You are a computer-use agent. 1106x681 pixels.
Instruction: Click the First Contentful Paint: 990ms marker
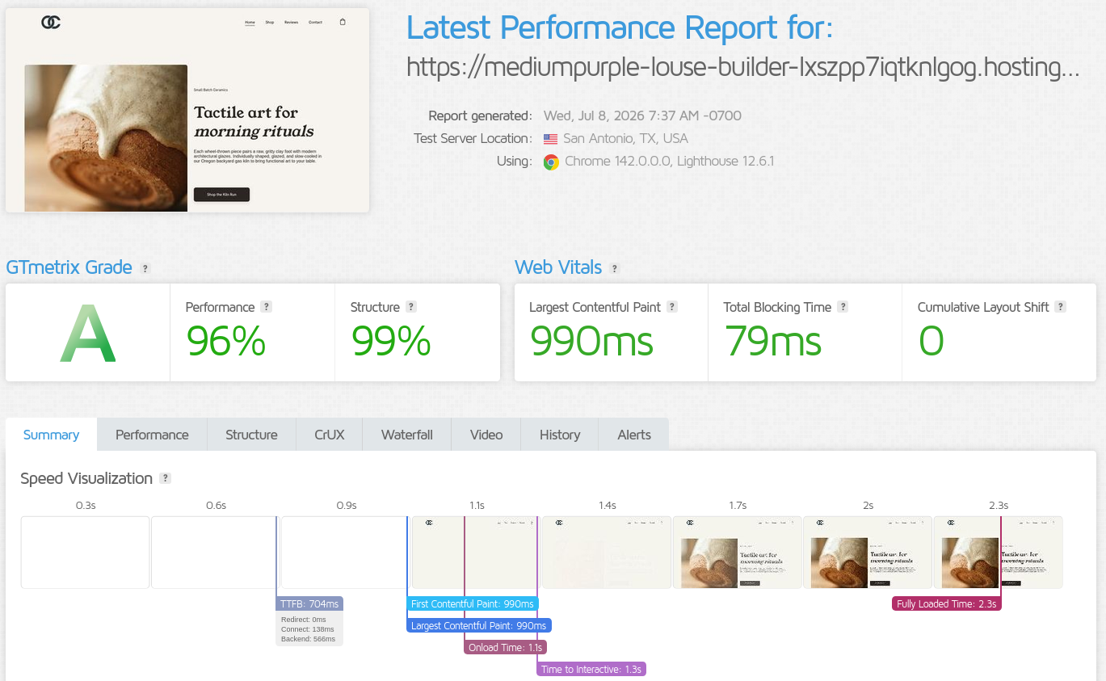[x=473, y=603]
